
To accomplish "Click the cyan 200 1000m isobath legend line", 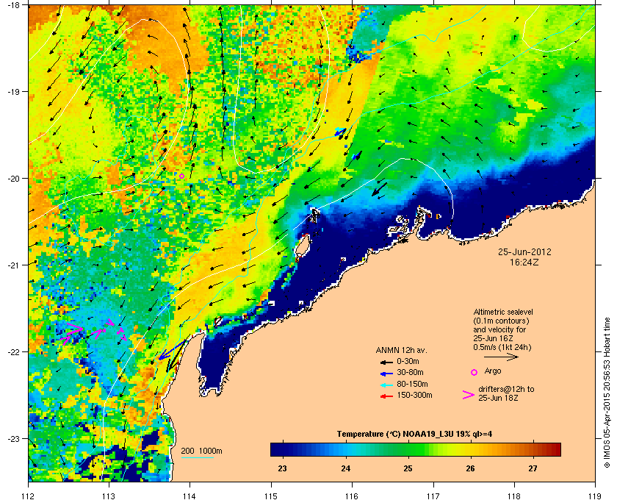I will pos(197,458).
